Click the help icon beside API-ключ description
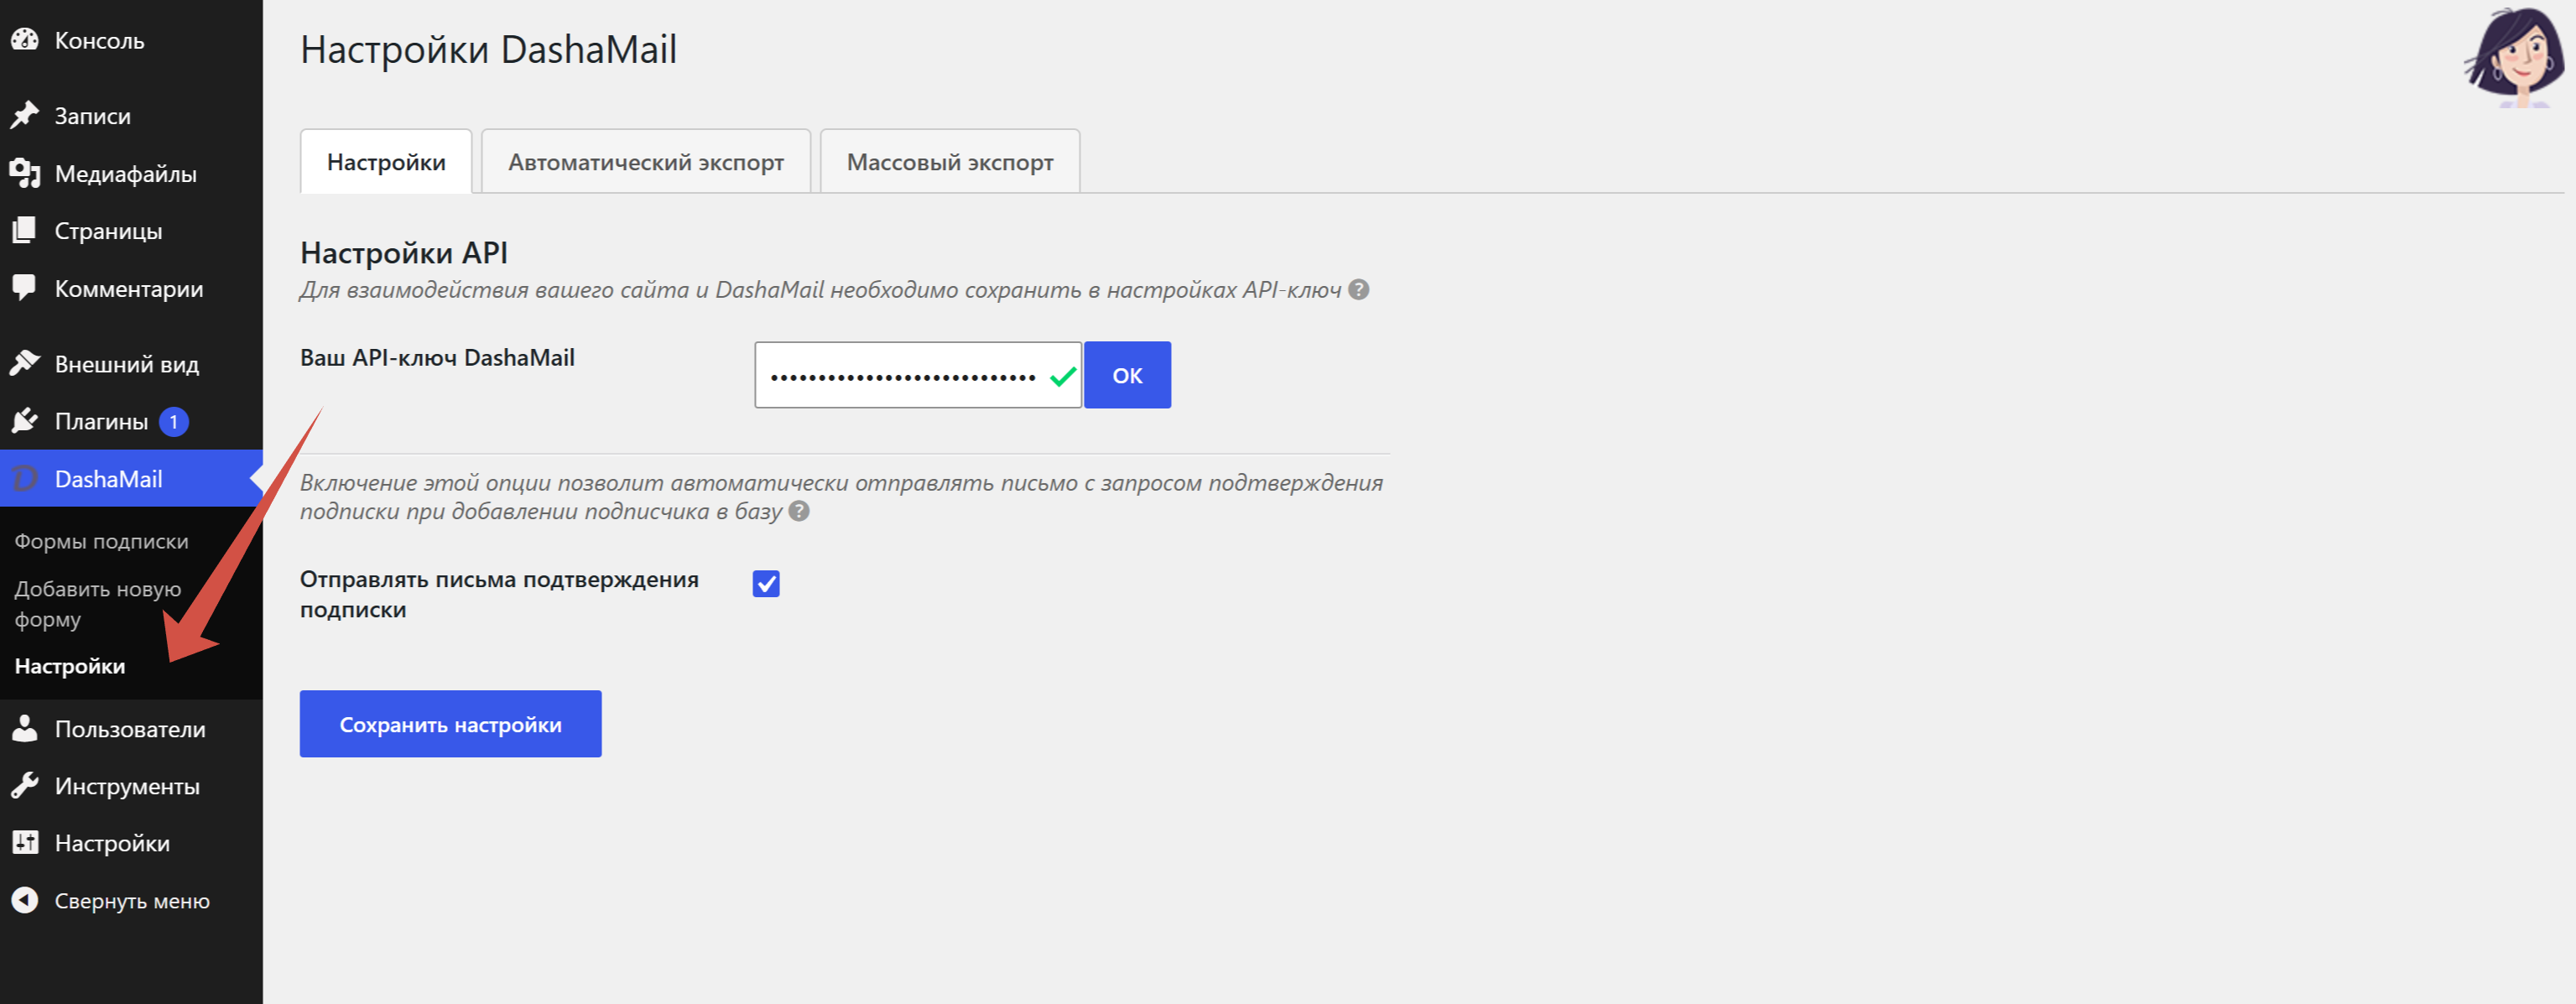This screenshot has width=2576, height=1004. point(1358,289)
